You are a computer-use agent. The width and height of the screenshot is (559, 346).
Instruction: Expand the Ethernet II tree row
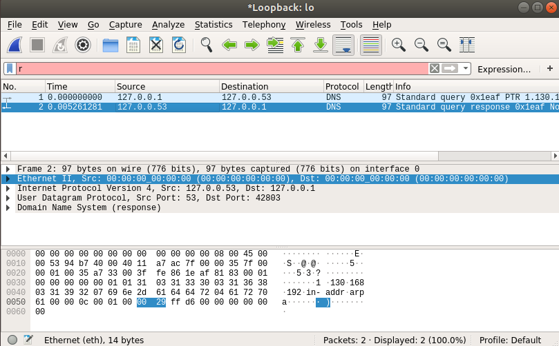tap(8, 179)
